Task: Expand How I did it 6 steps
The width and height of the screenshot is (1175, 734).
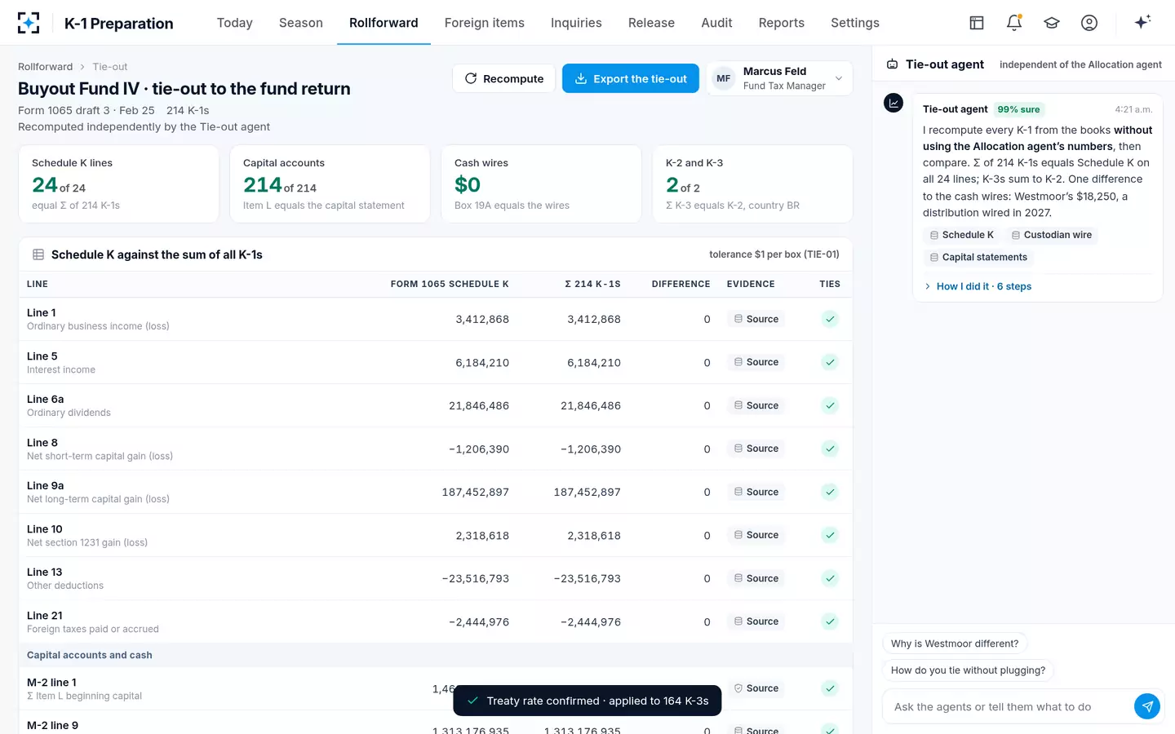Action: coord(978,286)
